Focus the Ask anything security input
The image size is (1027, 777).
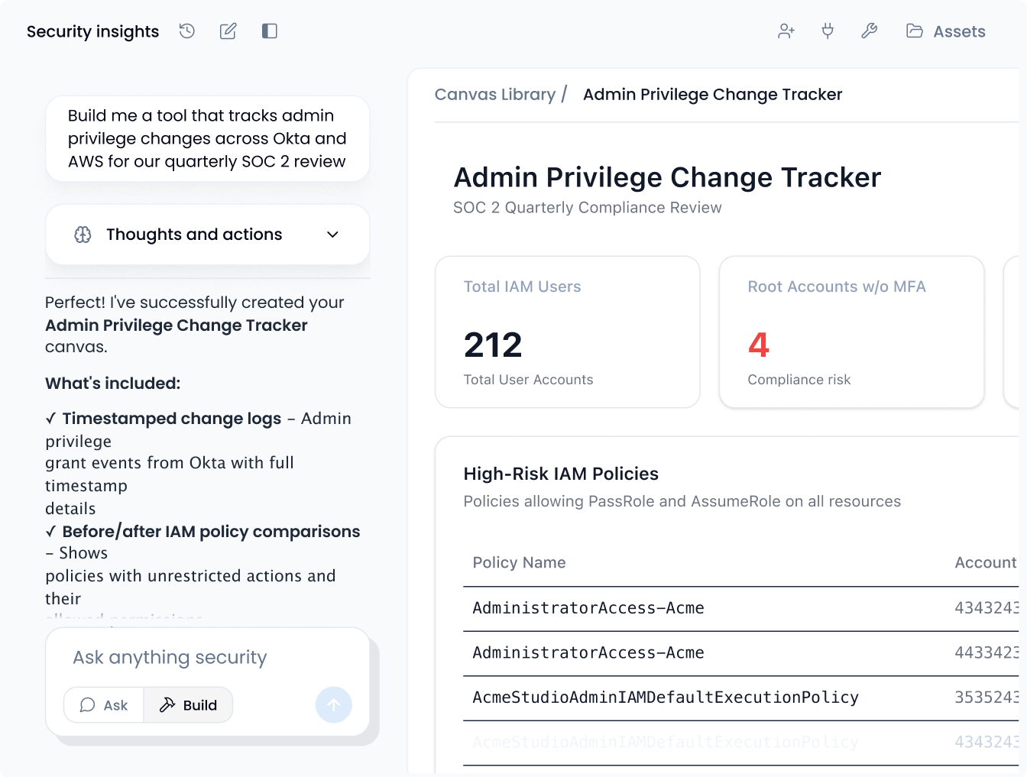(208, 658)
